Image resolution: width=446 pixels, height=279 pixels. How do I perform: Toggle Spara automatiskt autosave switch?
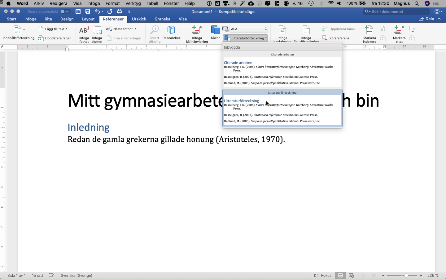(65, 11)
